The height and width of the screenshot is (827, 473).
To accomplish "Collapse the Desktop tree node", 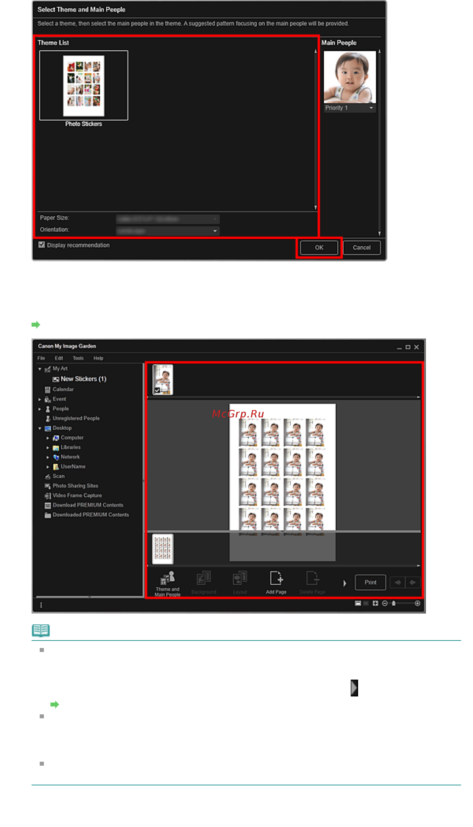I will [x=40, y=429].
